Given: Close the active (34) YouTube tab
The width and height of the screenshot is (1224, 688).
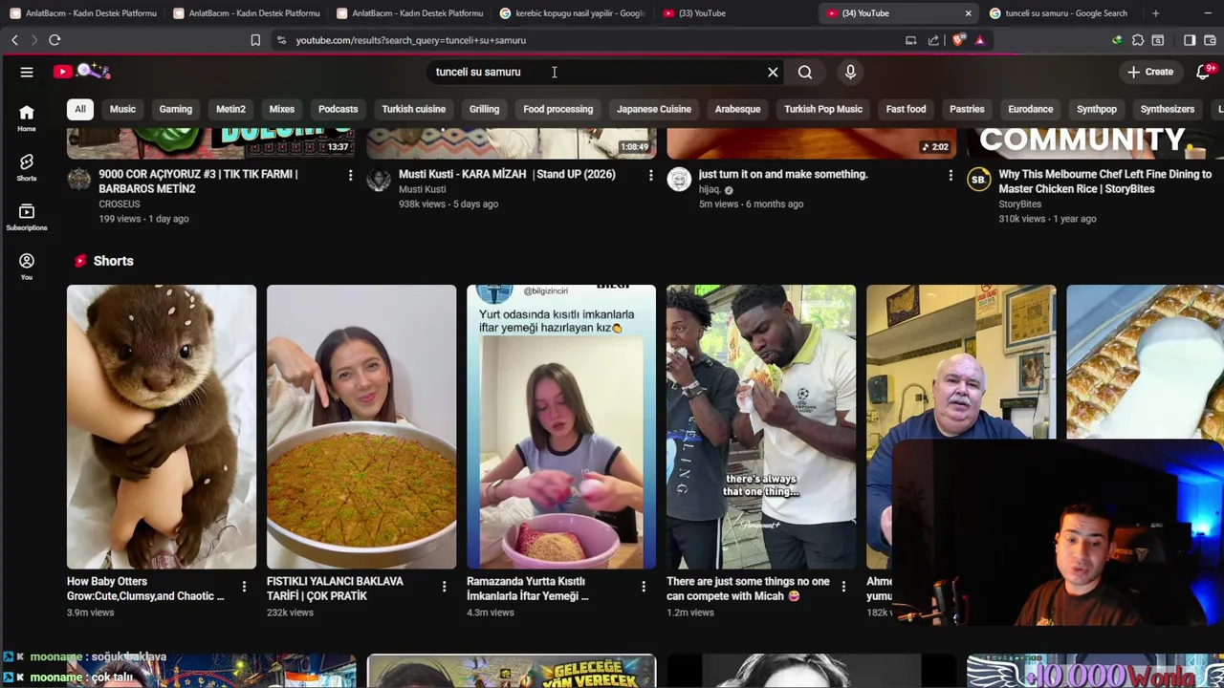Looking at the screenshot, I should point(968,13).
